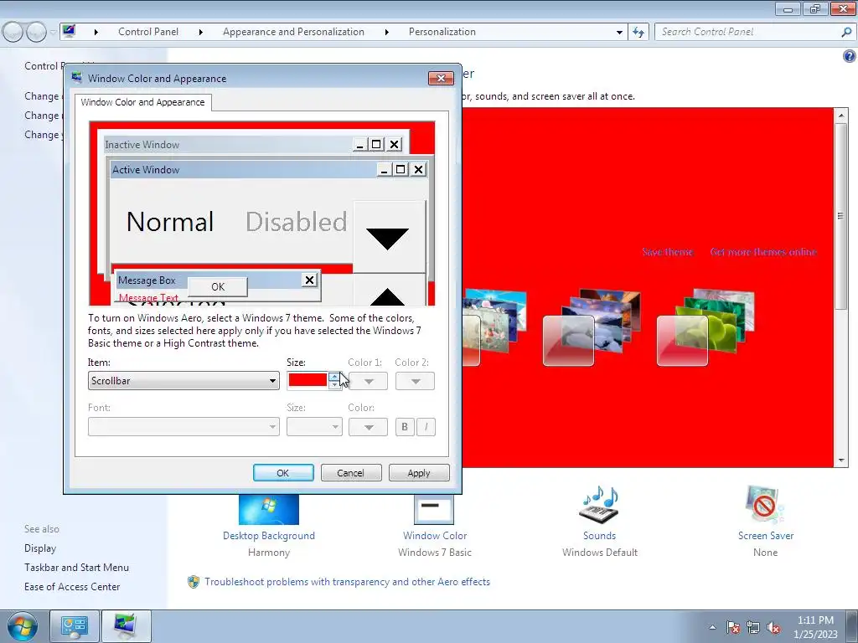858x643 pixels.
Task: Click the muted volume tray icon
Action: coord(773,628)
